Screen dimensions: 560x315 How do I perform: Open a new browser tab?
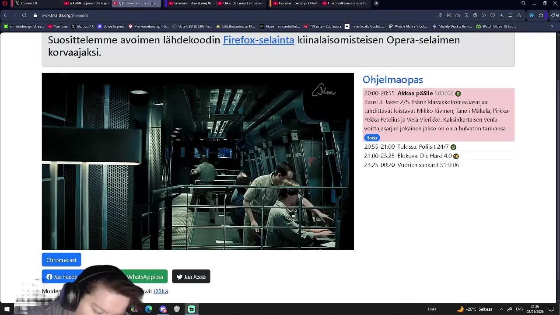tap(376, 3)
